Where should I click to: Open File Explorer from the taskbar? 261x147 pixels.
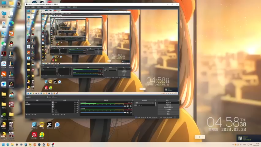(x=12, y=145)
